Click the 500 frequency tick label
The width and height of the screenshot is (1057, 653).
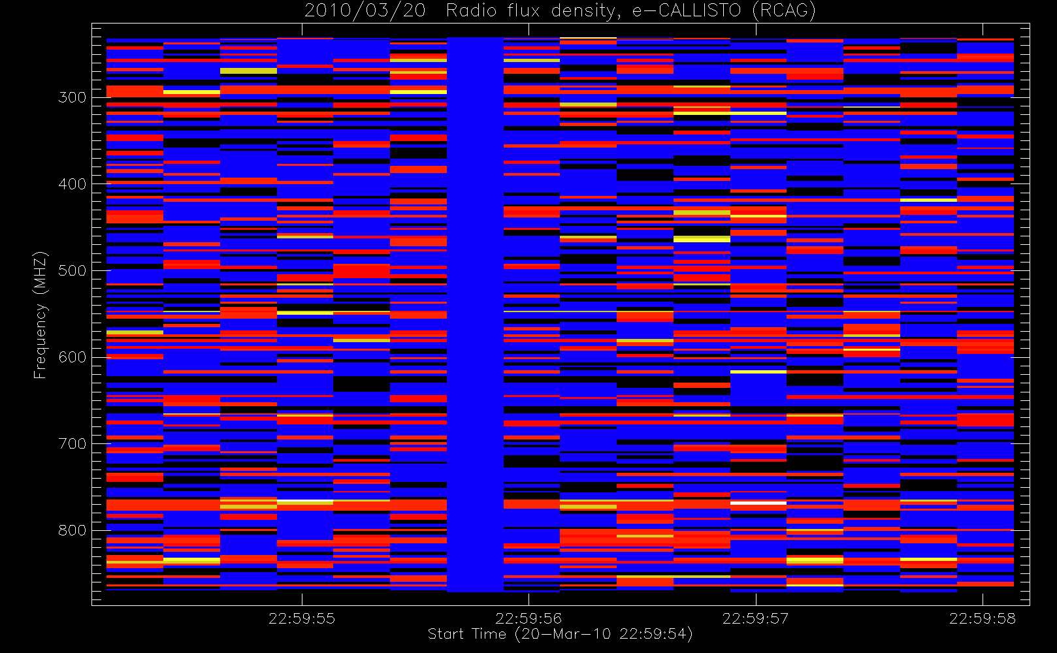point(72,270)
